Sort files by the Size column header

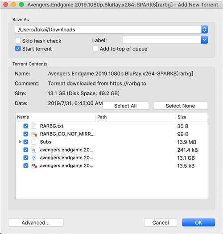coord(192,117)
